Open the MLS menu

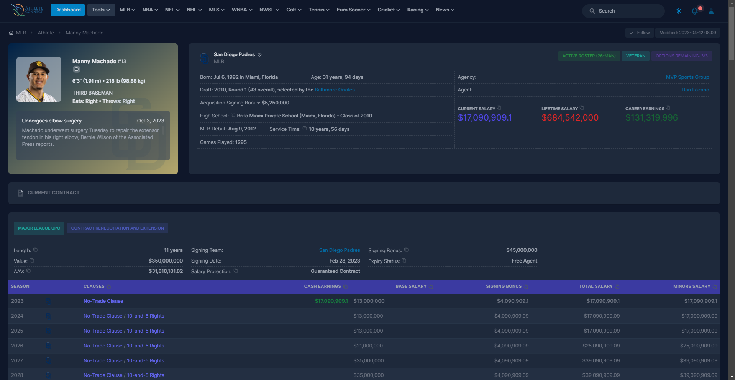(x=217, y=10)
